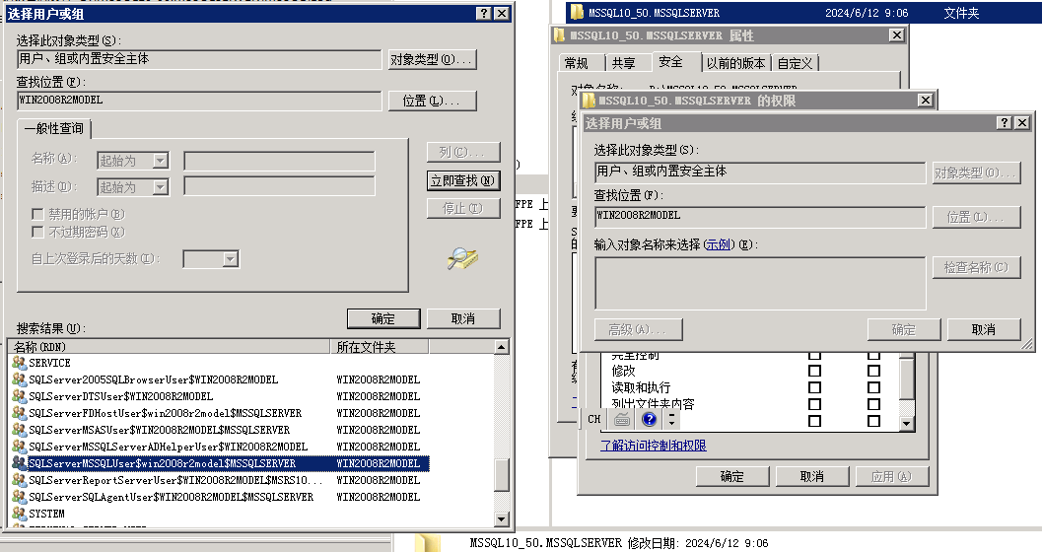Click the 名称 query text field
1042x552 pixels.
point(279,161)
